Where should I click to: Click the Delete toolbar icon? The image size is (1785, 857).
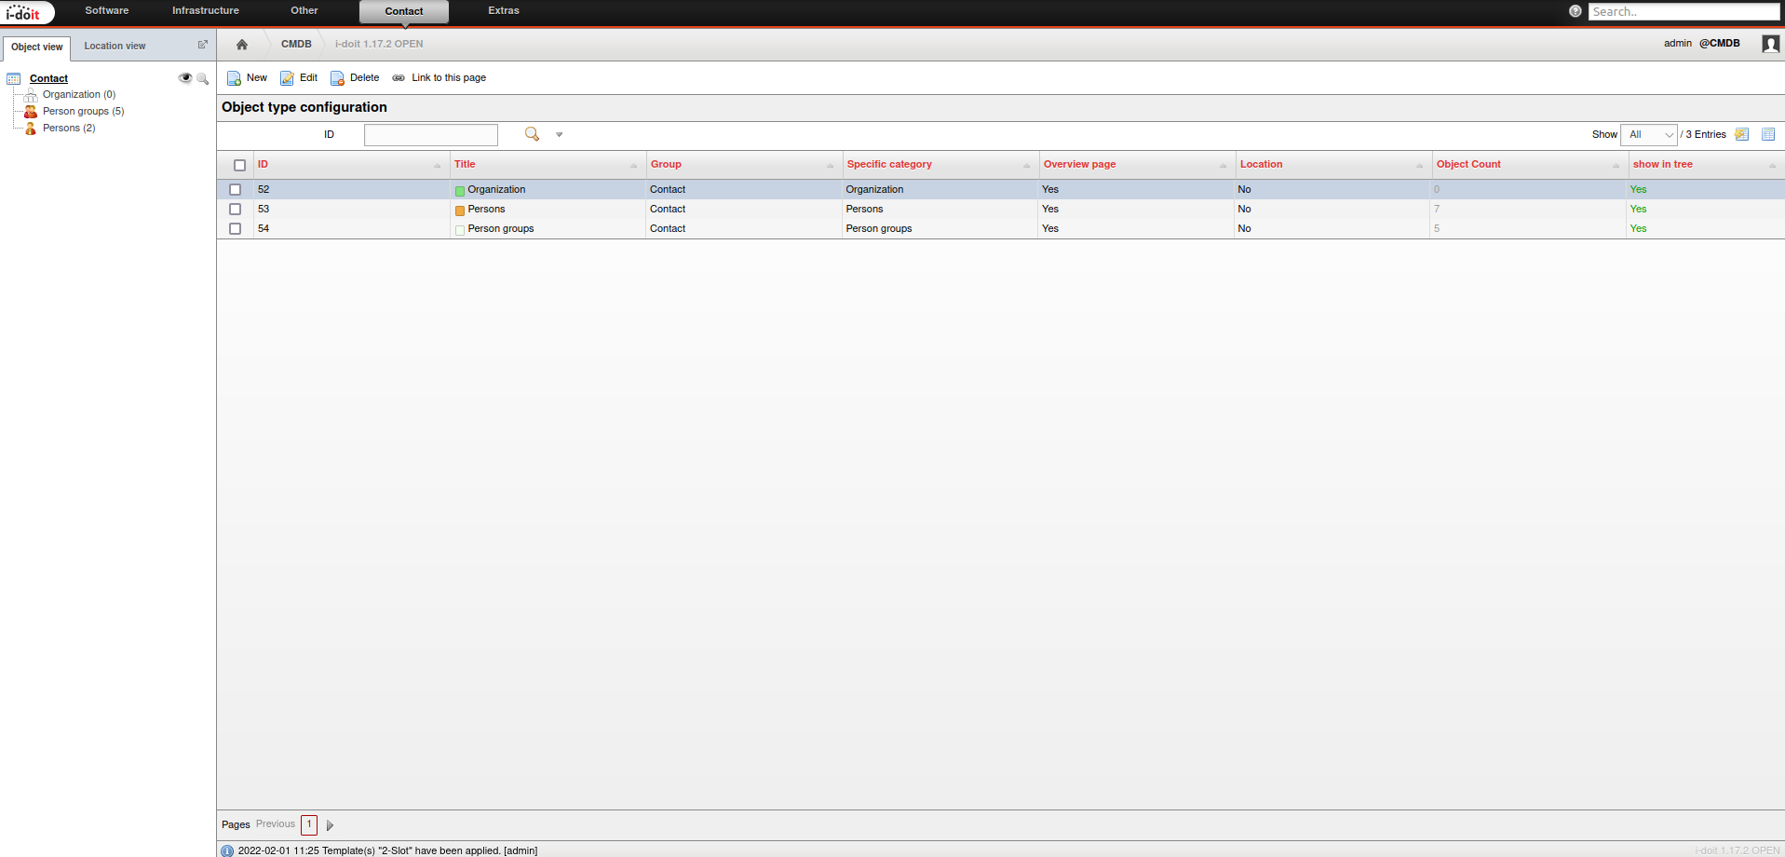tap(338, 78)
